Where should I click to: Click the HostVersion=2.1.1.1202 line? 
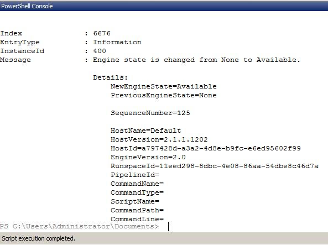click(x=159, y=139)
